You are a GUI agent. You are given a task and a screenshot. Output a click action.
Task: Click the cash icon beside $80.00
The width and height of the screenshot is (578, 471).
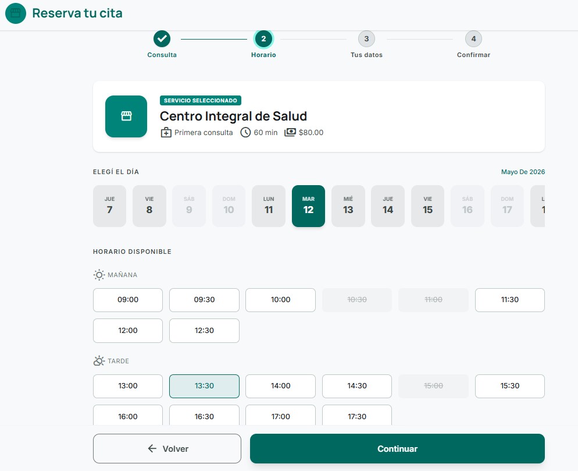click(290, 132)
